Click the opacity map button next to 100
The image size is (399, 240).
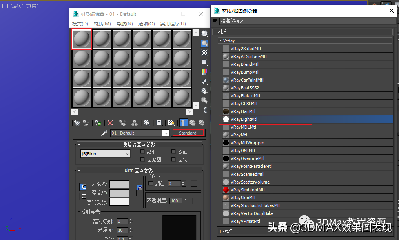(195, 201)
